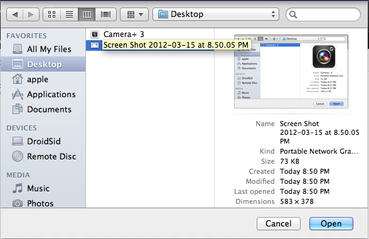The width and height of the screenshot is (369, 239).
Task: Click the search field
Action: point(323,14)
